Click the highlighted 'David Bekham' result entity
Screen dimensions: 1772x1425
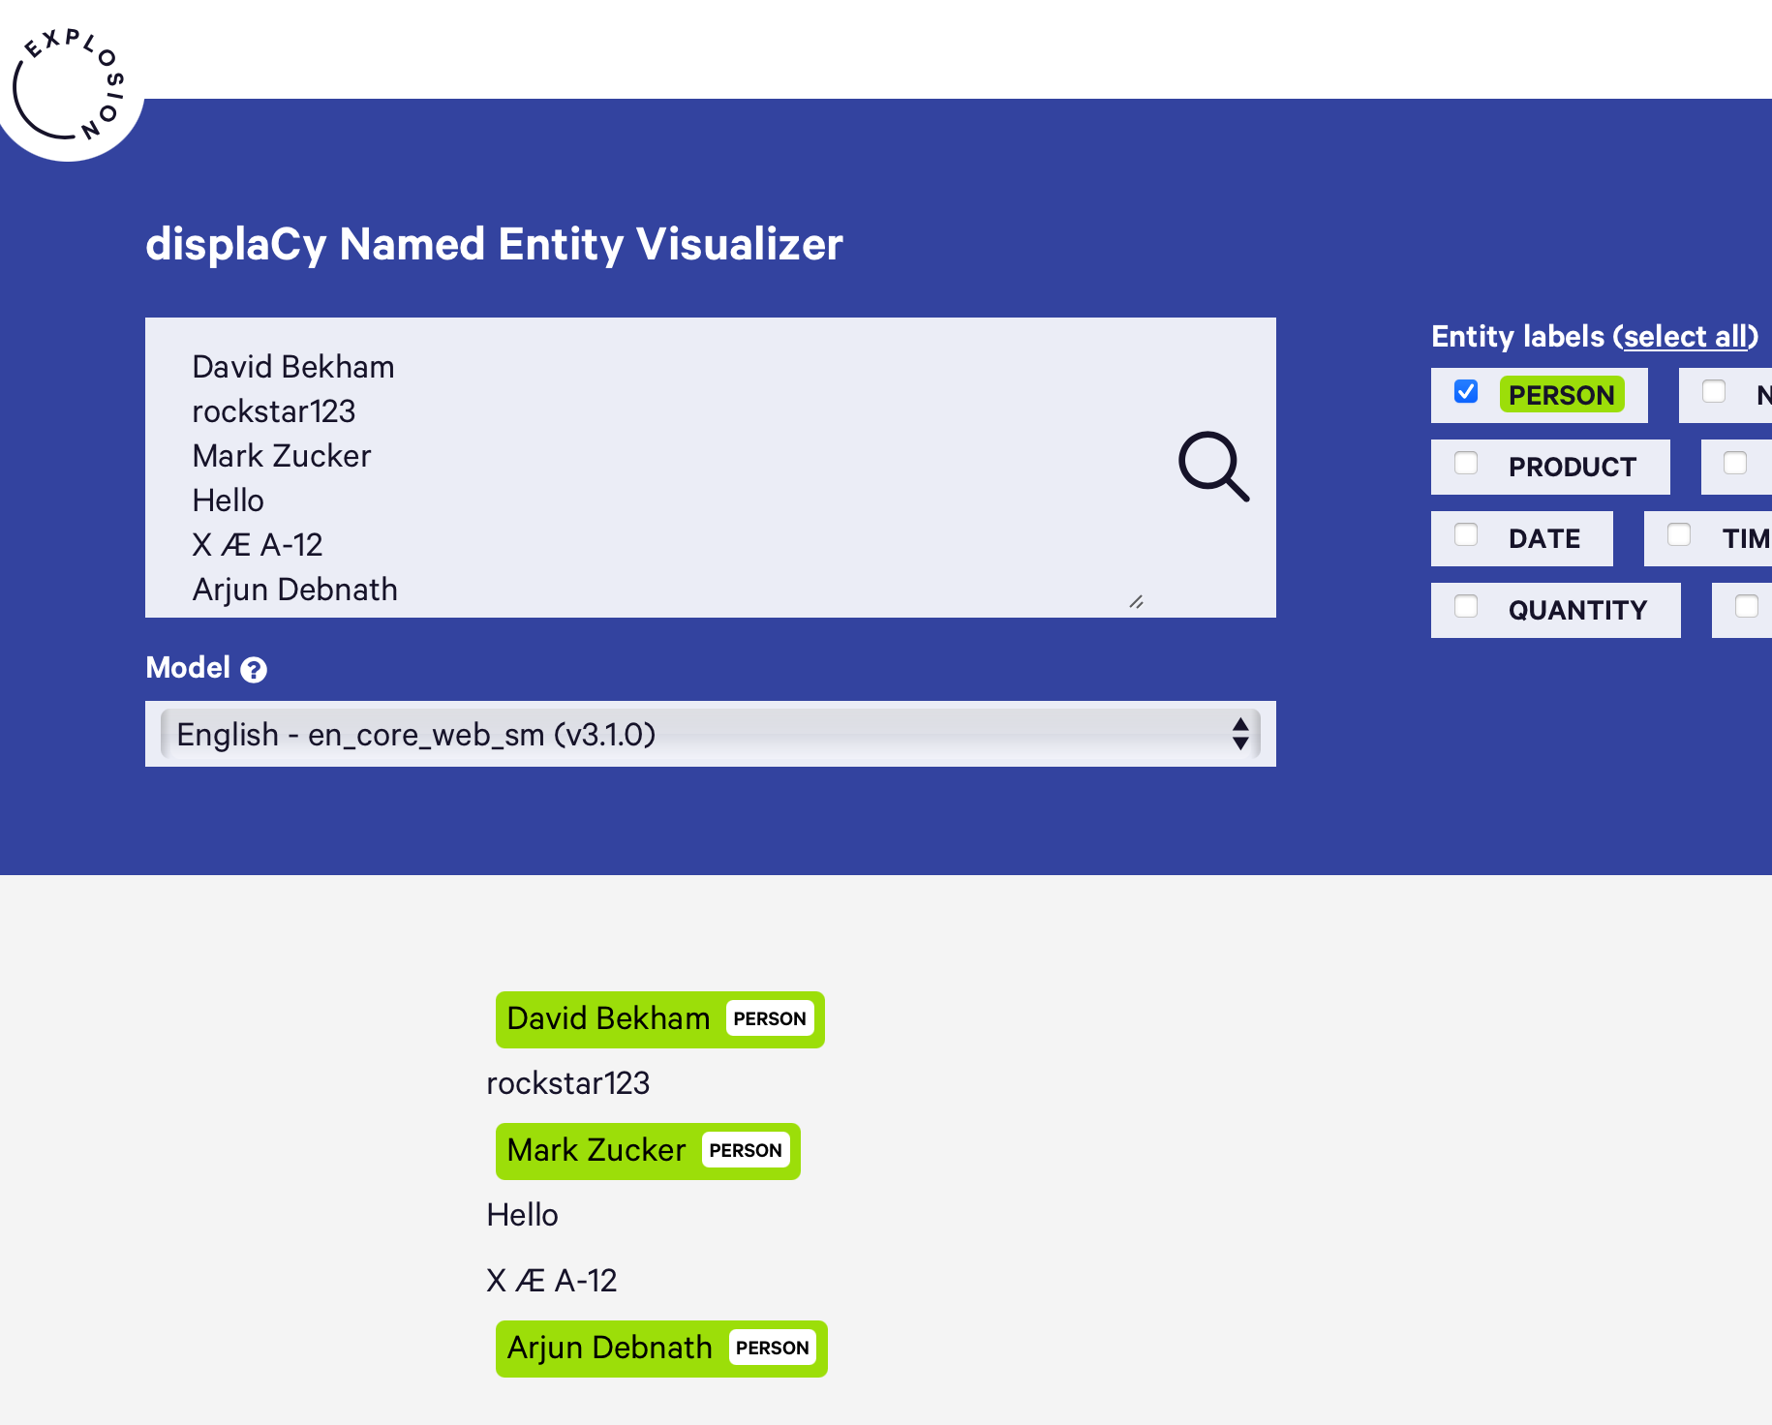coord(660,1019)
